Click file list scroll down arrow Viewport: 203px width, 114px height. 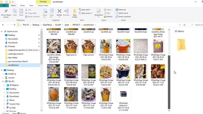pyautogui.click(x=169, y=111)
